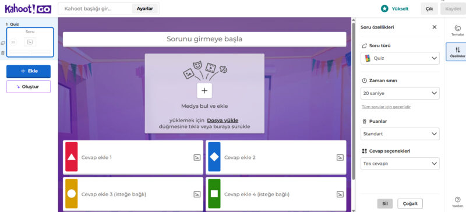This screenshot has width=466, height=212.
Task: Click the green square answer shape
Action: pyautogui.click(x=214, y=193)
